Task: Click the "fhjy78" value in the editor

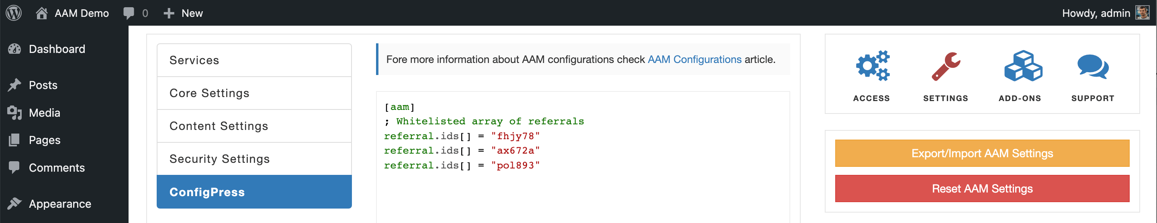Action: (515, 136)
